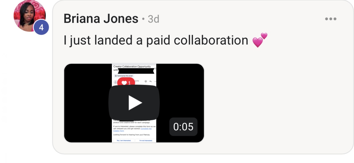Image resolution: width=354 pixels, height=163 pixels.
Task: Play the attached 0:05 video
Action: coord(134,102)
